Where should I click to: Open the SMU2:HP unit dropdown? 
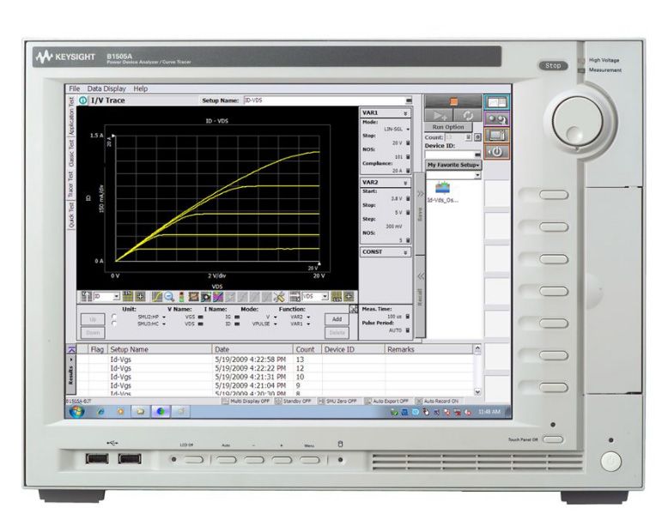pos(164,317)
